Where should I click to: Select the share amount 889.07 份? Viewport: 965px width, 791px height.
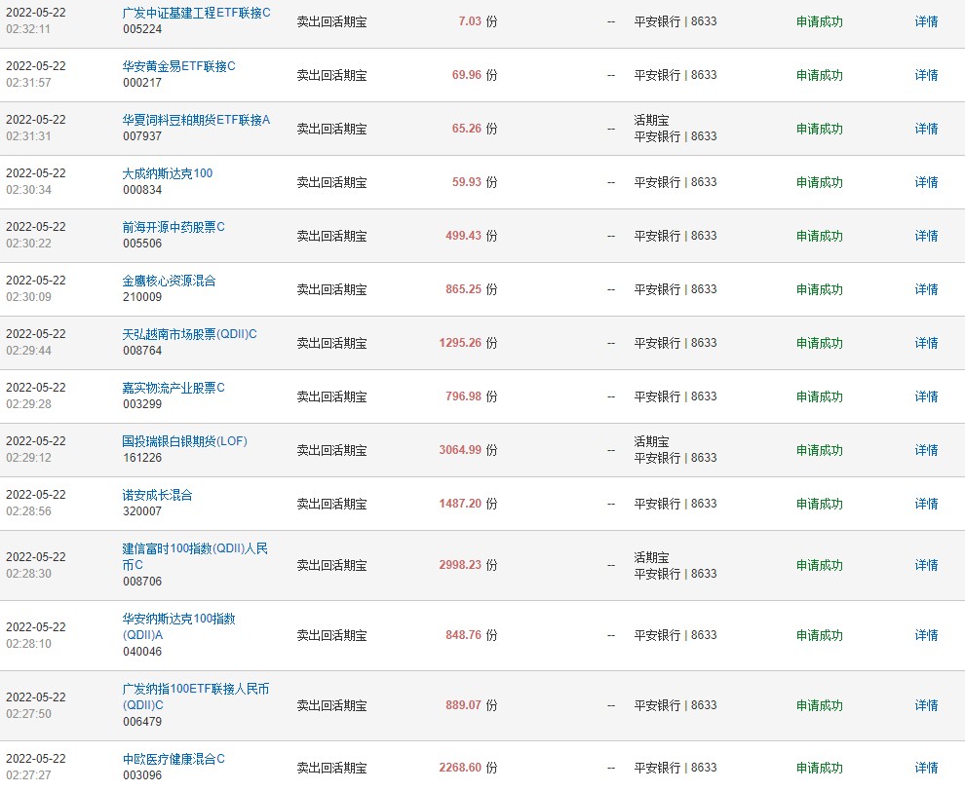[x=472, y=705]
